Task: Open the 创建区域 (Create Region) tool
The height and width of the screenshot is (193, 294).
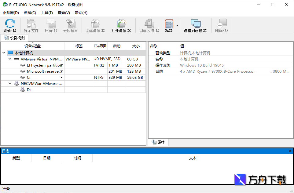Action: point(149,25)
